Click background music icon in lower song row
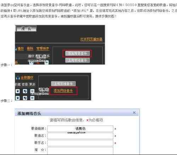Viewport: 177px width, 155px height. coord(25,98)
